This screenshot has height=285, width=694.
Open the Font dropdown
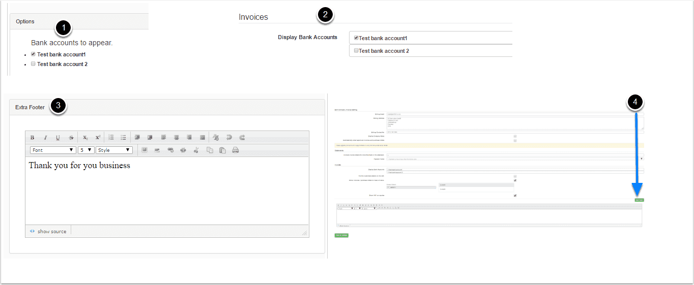click(53, 150)
